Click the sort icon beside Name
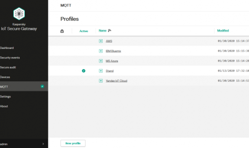The width and height of the screenshot is (249, 148). point(110,30)
